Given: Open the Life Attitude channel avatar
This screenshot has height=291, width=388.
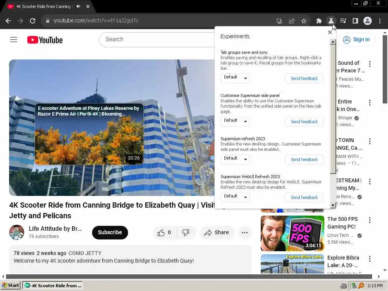Looking at the screenshot, I should click(17, 232).
